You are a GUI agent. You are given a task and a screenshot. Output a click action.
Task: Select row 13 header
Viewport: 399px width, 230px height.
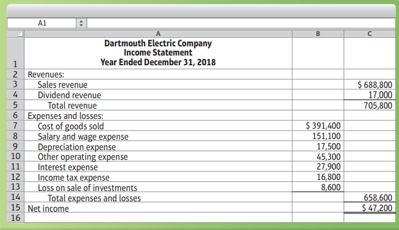pyautogui.click(x=15, y=187)
